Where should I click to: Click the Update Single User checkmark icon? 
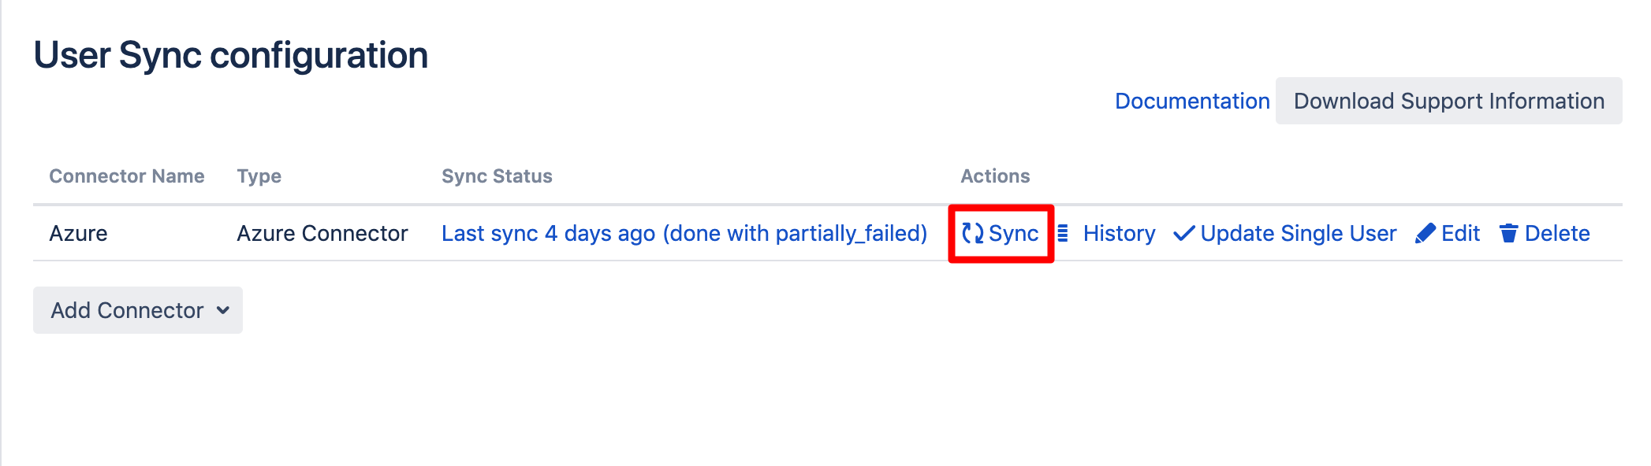pyautogui.click(x=1183, y=234)
